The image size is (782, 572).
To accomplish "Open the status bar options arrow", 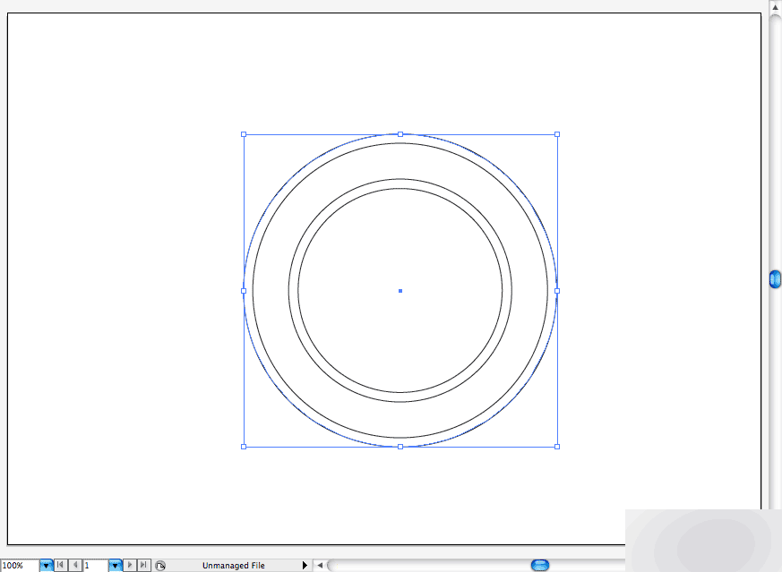I will [305, 565].
